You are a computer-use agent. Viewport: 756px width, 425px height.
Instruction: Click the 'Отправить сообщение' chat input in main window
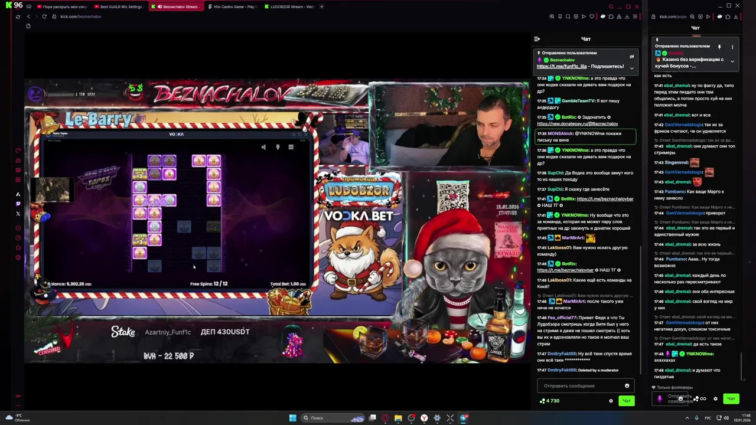point(585,385)
